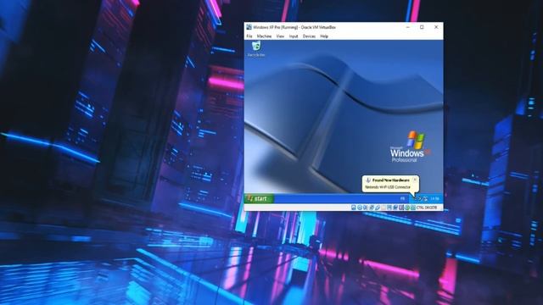Open the Machine menu
The height and width of the screenshot is (305, 543).
click(264, 36)
